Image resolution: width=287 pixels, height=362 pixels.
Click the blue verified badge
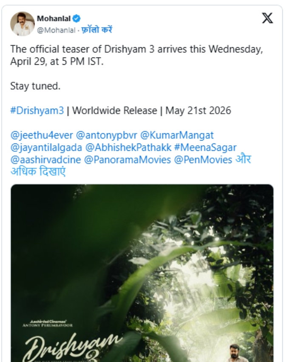point(77,18)
